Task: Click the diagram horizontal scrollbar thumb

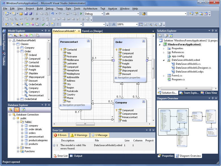Action: point(85,124)
